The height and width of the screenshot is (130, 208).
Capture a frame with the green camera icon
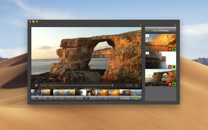(x=136, y=99)
